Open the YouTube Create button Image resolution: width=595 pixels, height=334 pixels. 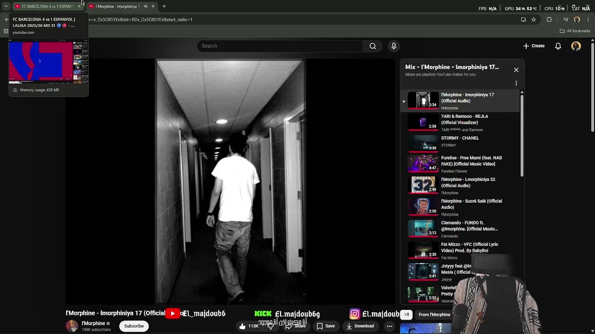pyautogui.click(x=534, y=46)
